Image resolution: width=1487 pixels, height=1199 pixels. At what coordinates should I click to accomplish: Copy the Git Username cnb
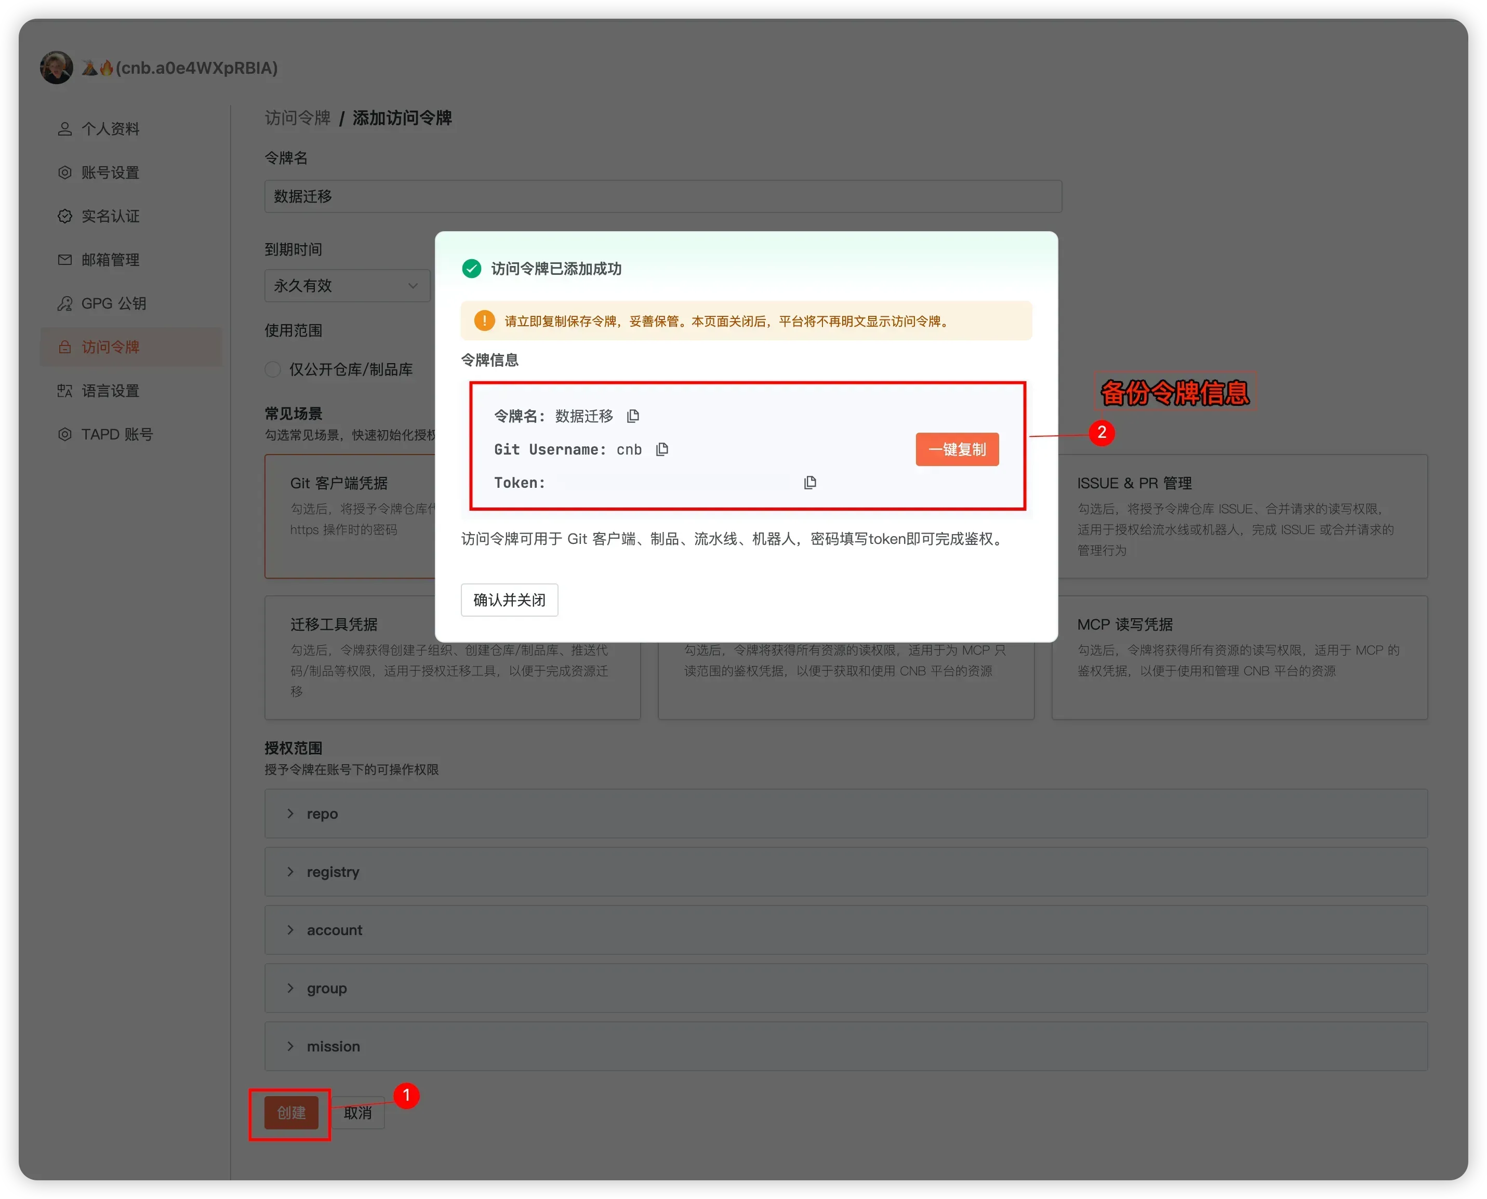point(661,450)
